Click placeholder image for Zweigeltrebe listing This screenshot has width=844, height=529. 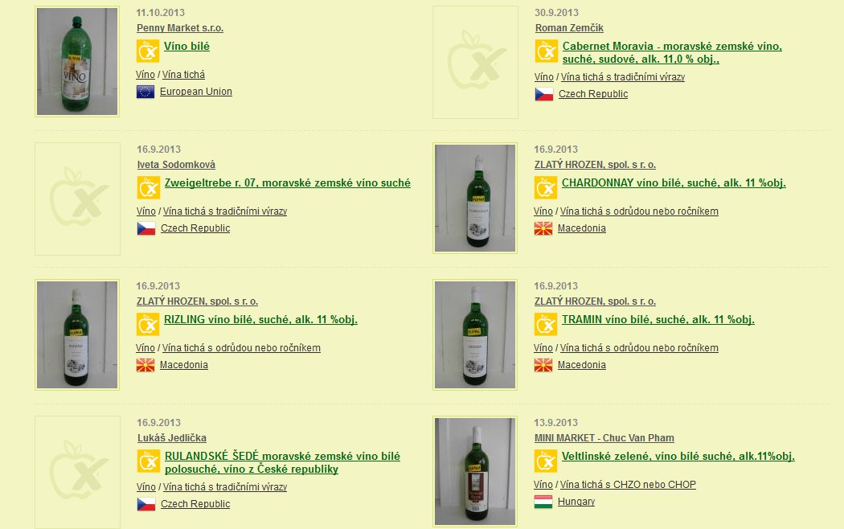tap(77, 199)
